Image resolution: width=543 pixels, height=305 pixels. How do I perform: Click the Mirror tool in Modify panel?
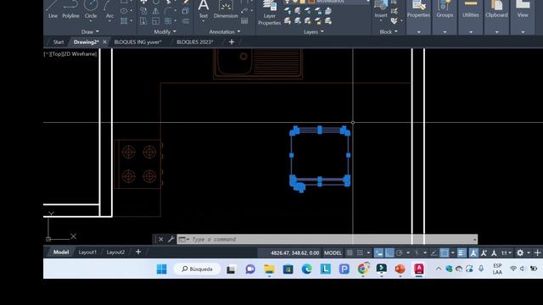tap(156, 11)
